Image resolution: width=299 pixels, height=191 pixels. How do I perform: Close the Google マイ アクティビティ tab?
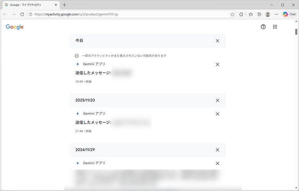(56, 5)
